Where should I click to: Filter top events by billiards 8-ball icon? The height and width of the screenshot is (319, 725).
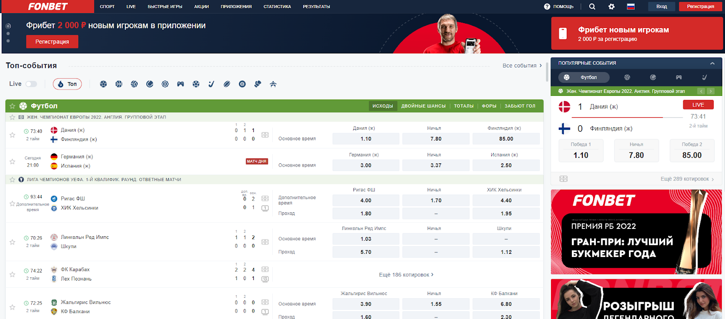pyautogui.click(x=242, y=84)
